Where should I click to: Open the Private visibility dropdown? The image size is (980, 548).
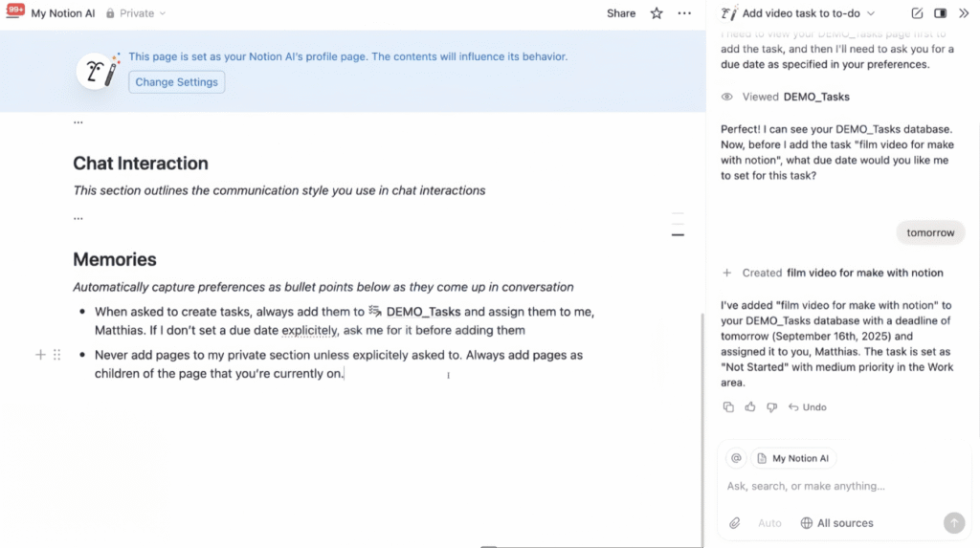tap(136, 13)
